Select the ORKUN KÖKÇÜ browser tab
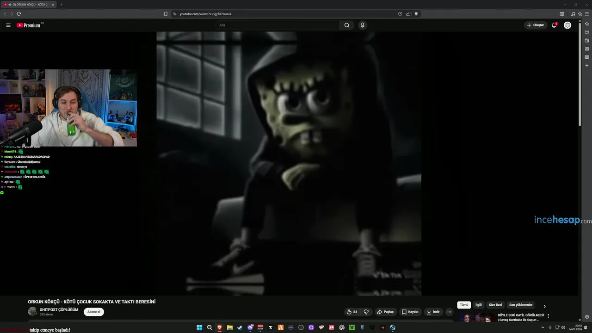The image size is (592, 333). [29, 5]
